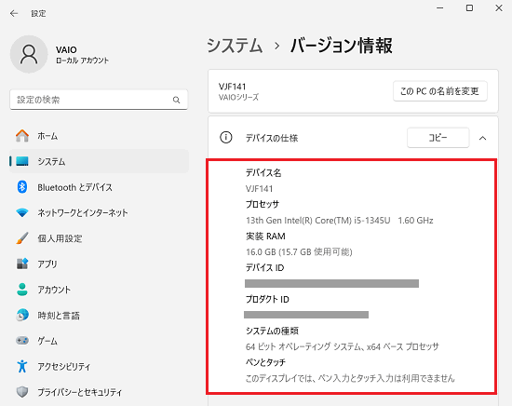
Task: Click the システム monitor icon
Action: 22,161
